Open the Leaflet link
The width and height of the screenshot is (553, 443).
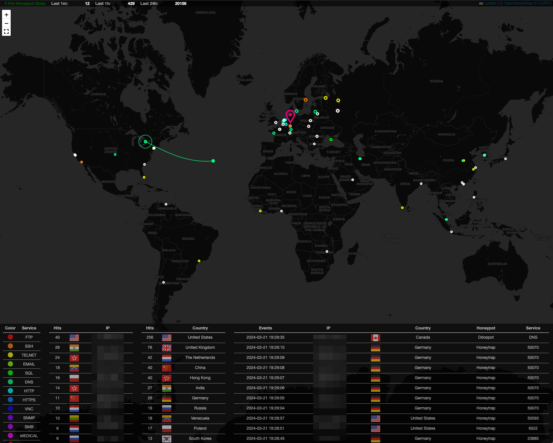coord(490,3)
